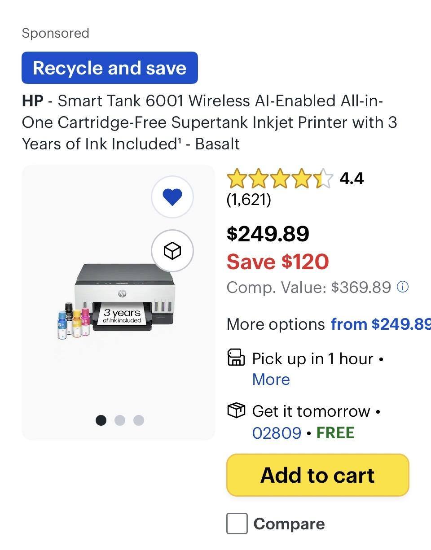
Task: Open More pickup options link
Action: pyautogui.click(x=271, y=380)
